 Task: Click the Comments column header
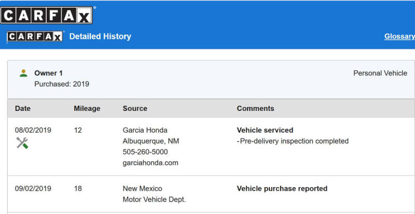click(255, 108)
